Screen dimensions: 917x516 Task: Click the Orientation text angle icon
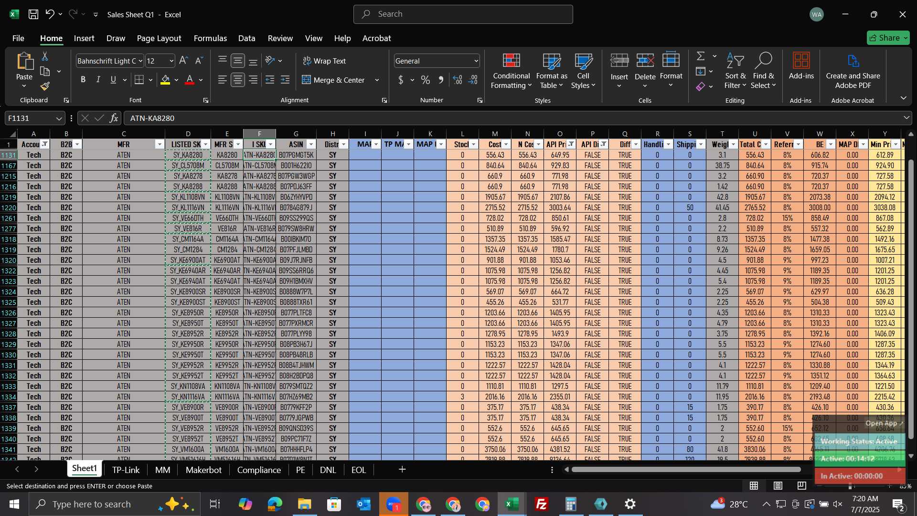[270, 61]
